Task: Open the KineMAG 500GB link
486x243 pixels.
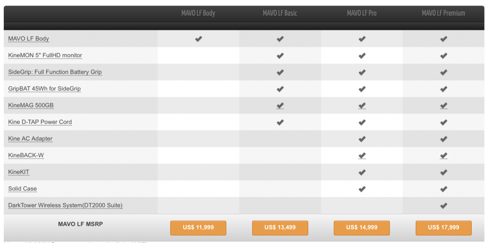Action: tap(31, 105)
